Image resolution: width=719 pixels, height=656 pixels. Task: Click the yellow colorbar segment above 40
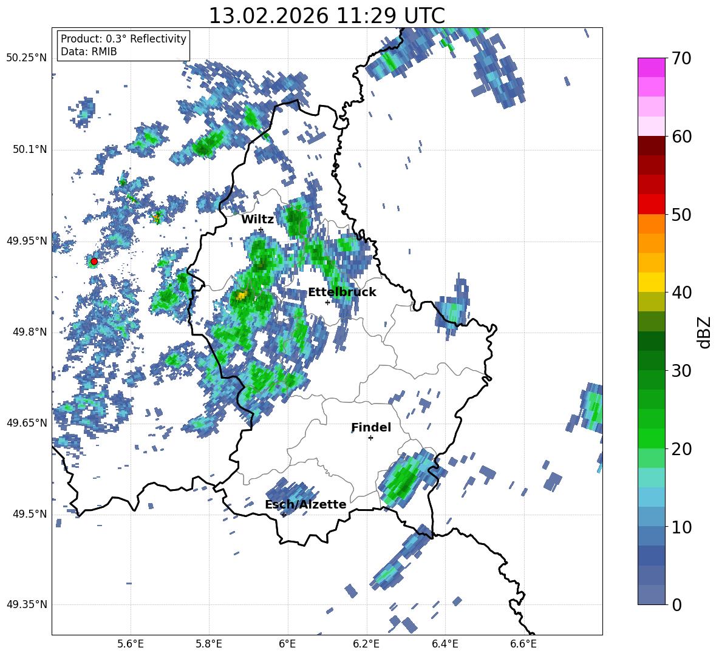[x=651, y=282]
